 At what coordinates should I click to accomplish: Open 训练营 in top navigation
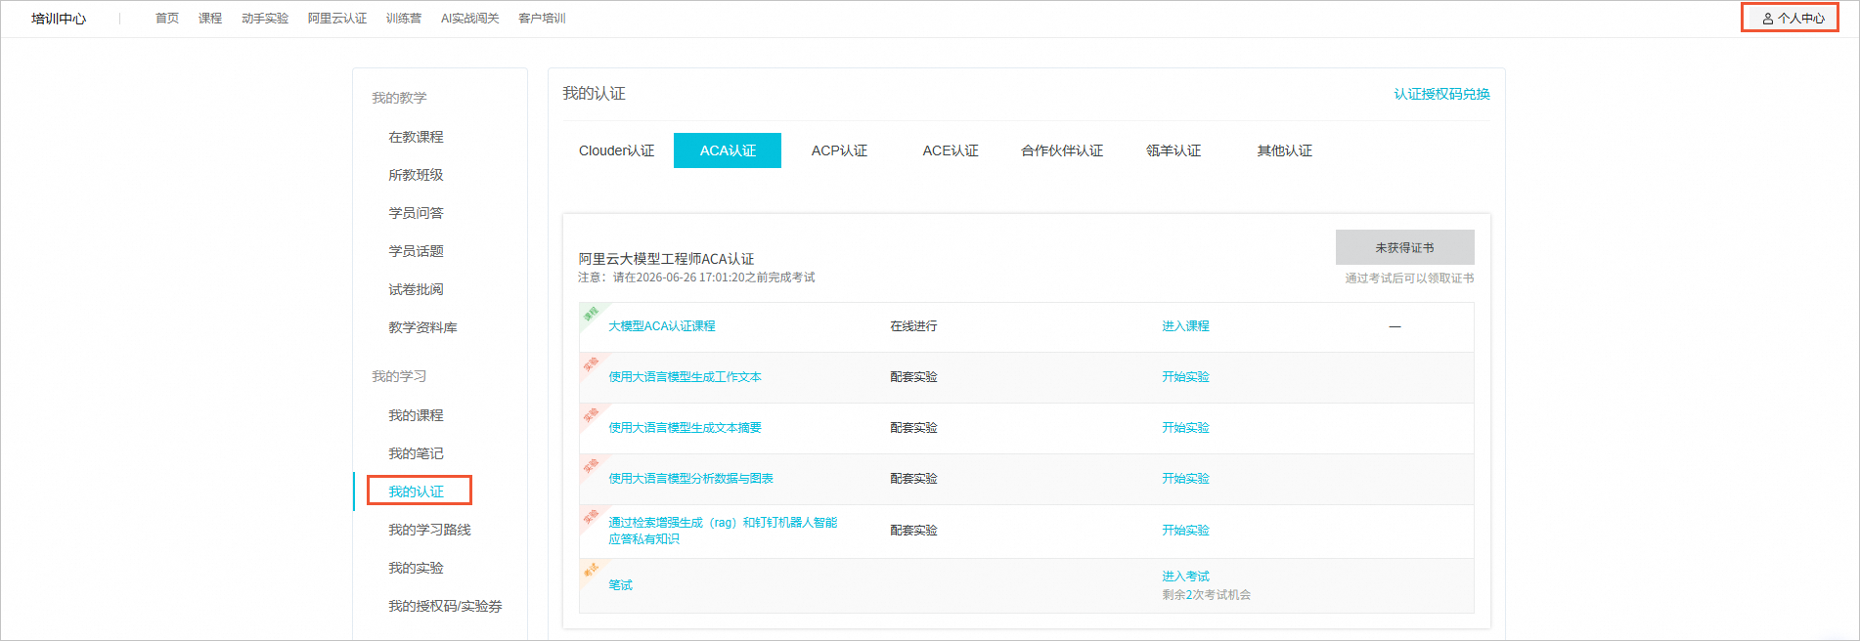(x=403, y=19)
